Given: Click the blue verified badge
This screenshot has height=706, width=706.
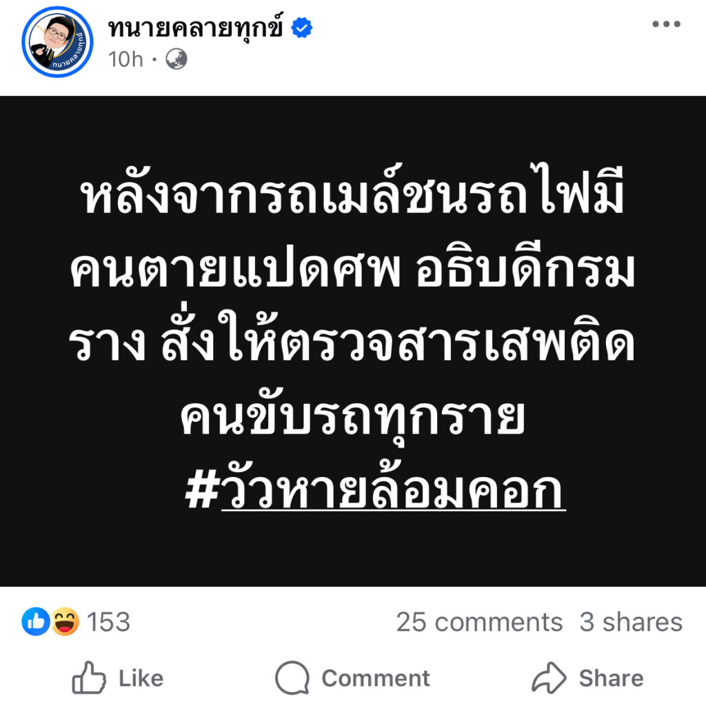Looking at the screenshot, I should pos(302,28).
